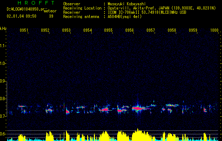
Task: Click the 0955 time marker
Action: [108, 30]
